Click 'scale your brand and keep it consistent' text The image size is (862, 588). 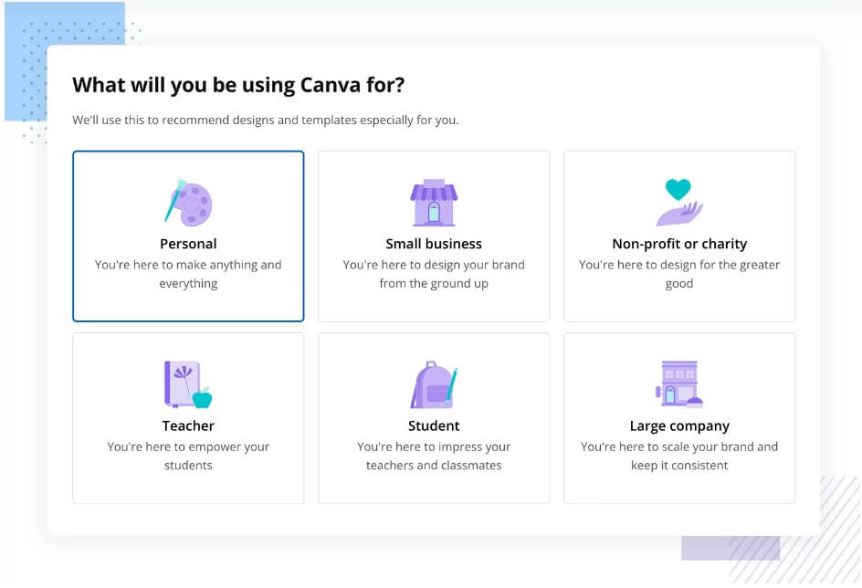(x=679, y=457)
